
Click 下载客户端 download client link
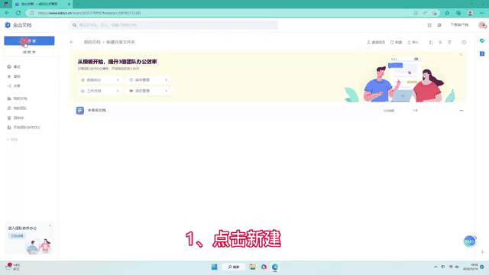[459, 25]
